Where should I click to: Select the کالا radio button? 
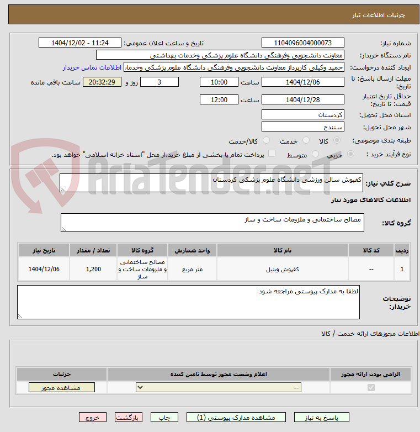[x=337, y=140]
